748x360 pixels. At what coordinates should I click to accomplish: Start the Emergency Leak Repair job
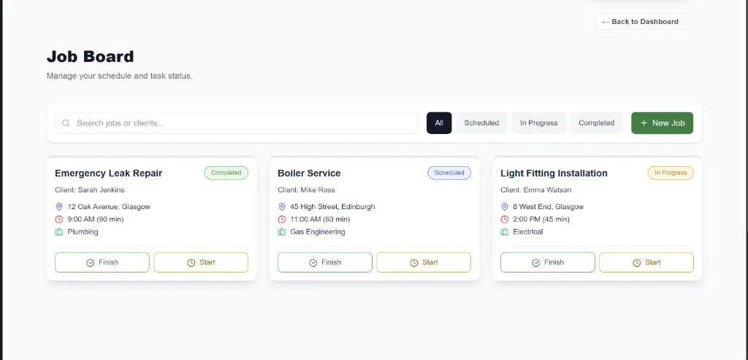point(201,262)
